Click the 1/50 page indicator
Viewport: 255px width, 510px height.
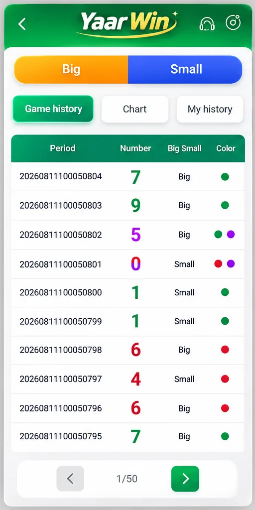(x=127, y=479)
